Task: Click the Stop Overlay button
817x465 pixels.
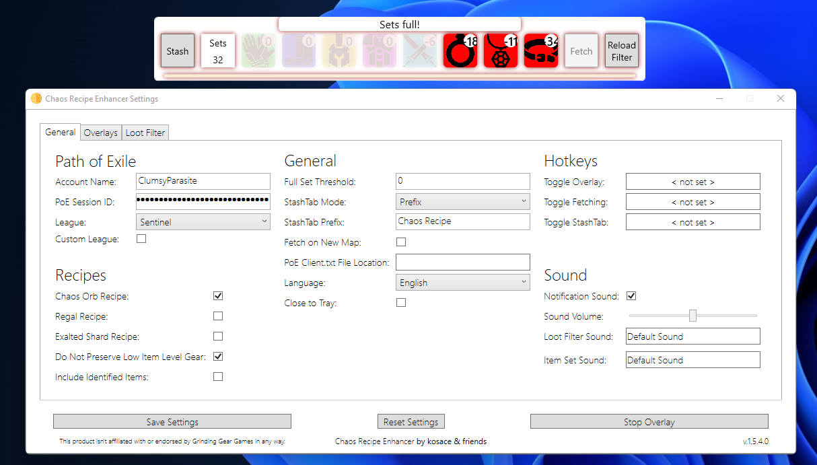Action: (x=649, y=421)
